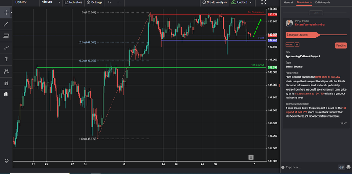Switch to the Discussion tab
The width and height of the screenshot is (352, 174).
coord(303,2)
